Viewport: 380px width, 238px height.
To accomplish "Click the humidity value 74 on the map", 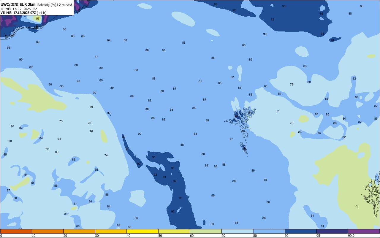I will [106, 156].
